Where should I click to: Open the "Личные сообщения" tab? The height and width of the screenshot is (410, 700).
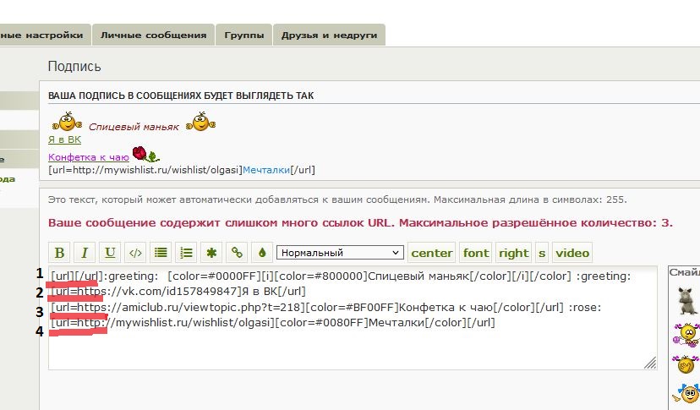coord(153,36)
